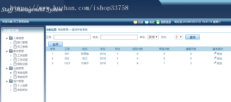Open 保险设置 in the menu tree
Screen dimensions: 231x102
tap(22, 64)
